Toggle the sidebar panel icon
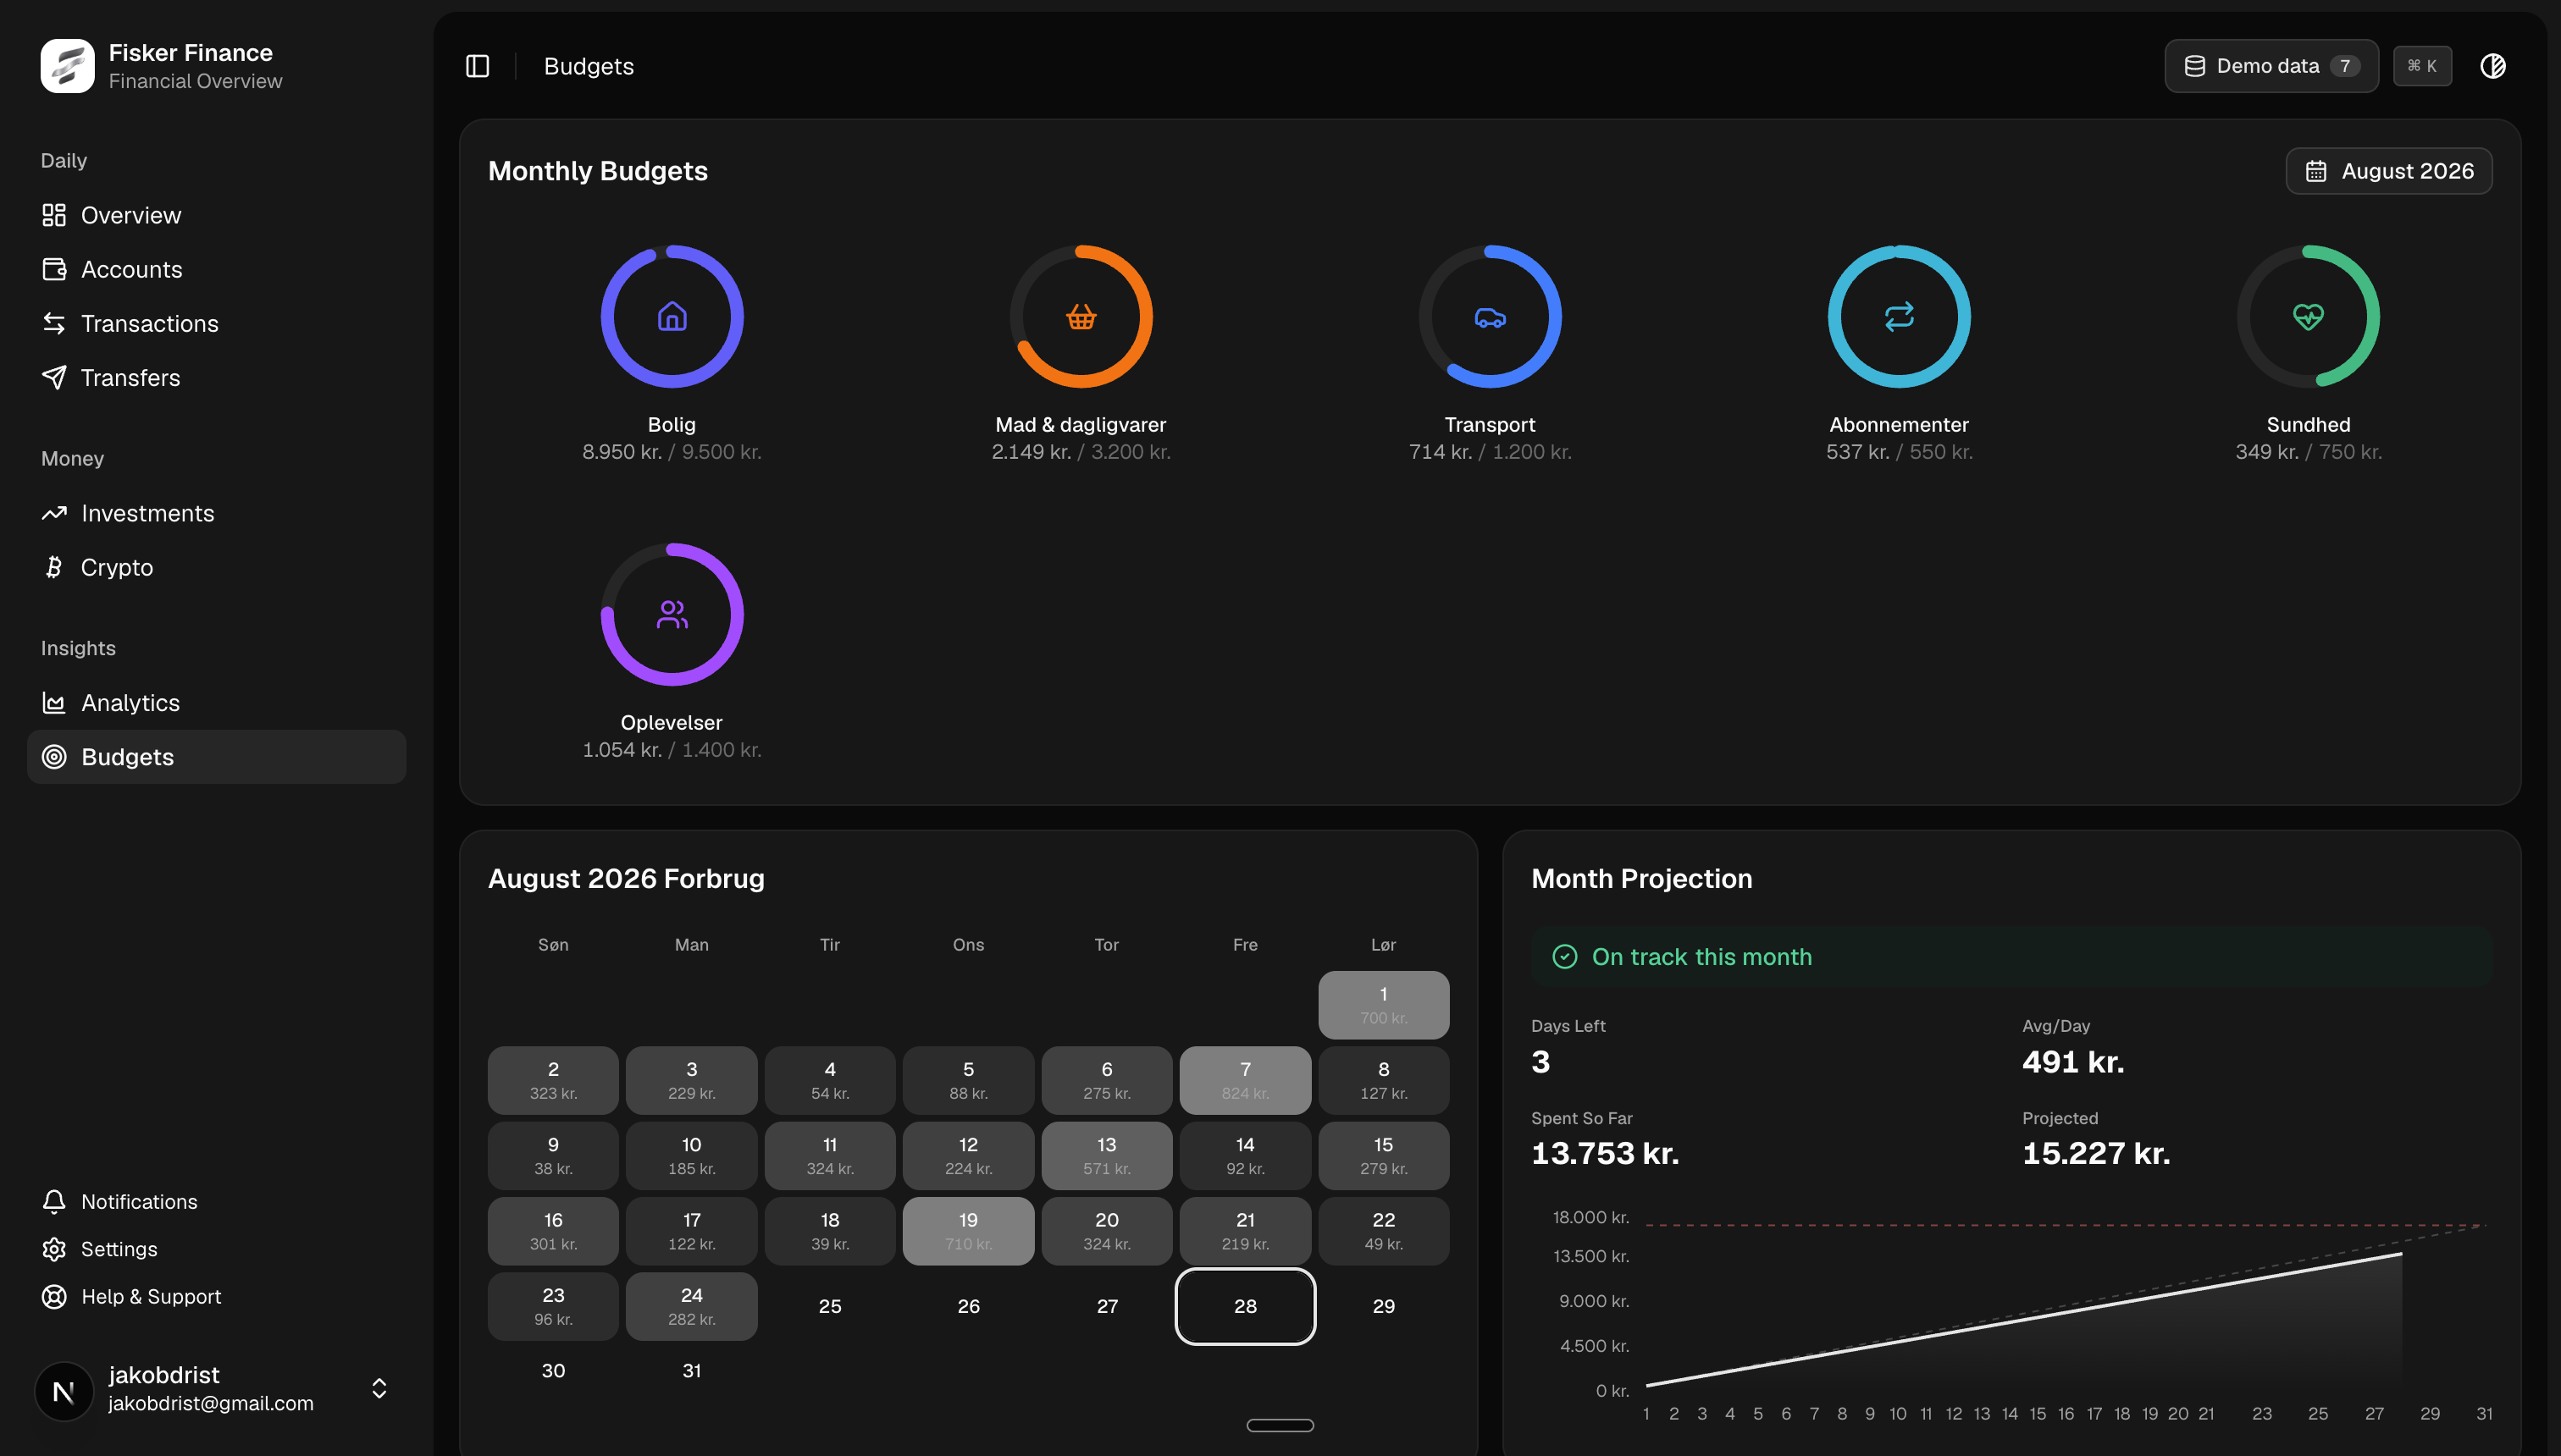The width and height of the screenshot is (2561, 1456). point(477,66)
